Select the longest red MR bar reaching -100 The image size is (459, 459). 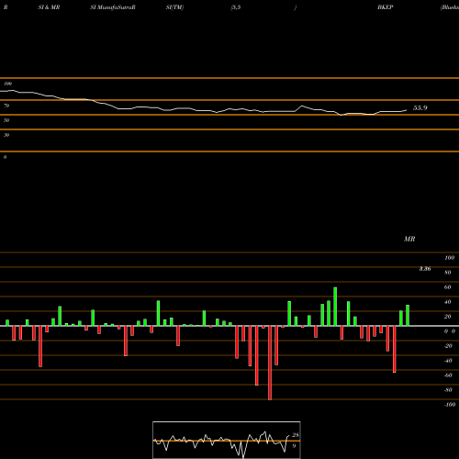270,363
